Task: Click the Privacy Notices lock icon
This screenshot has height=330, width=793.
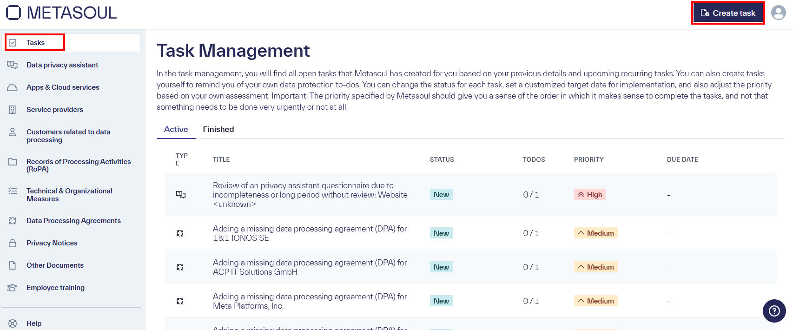Action: click(x=13, y=243)
